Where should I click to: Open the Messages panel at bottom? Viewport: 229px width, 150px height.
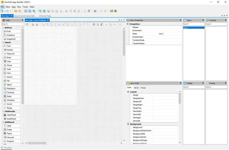(x=6, y=148)
